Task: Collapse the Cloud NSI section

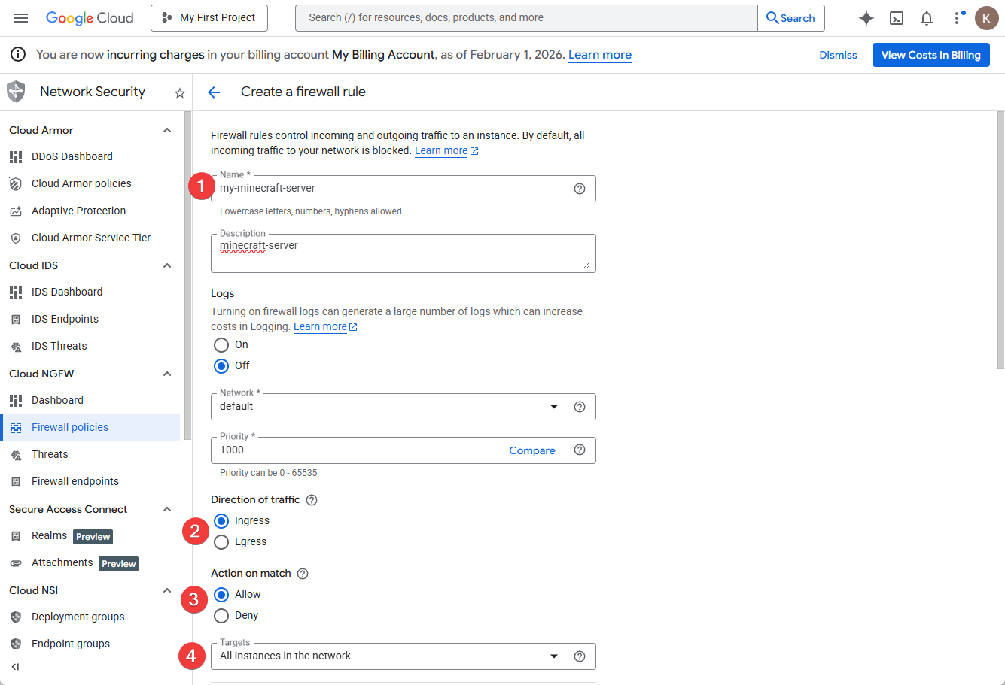Action: point(167,590)
